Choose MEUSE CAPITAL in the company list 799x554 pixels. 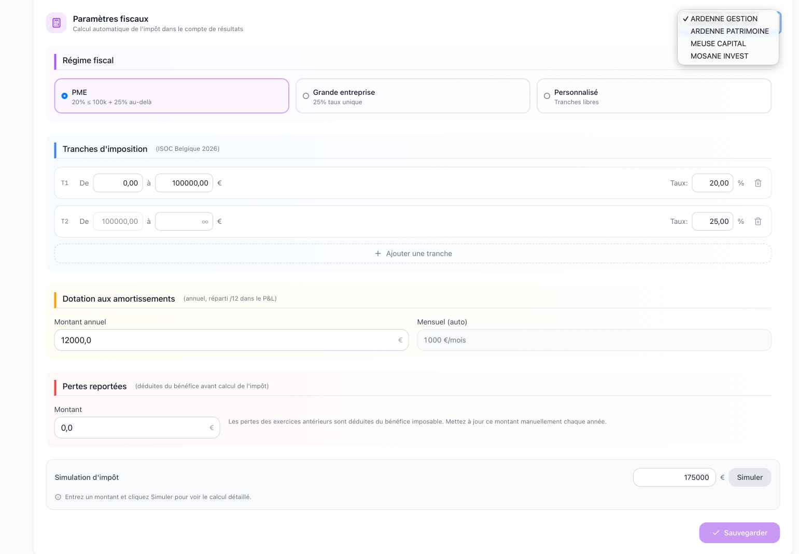[728, 44]
